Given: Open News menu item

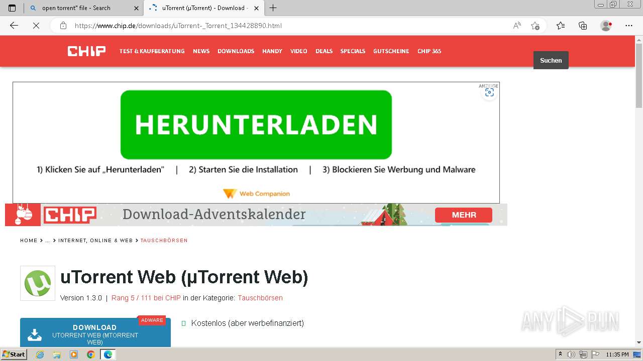Looking at the screenshot, I should [201, 51].
